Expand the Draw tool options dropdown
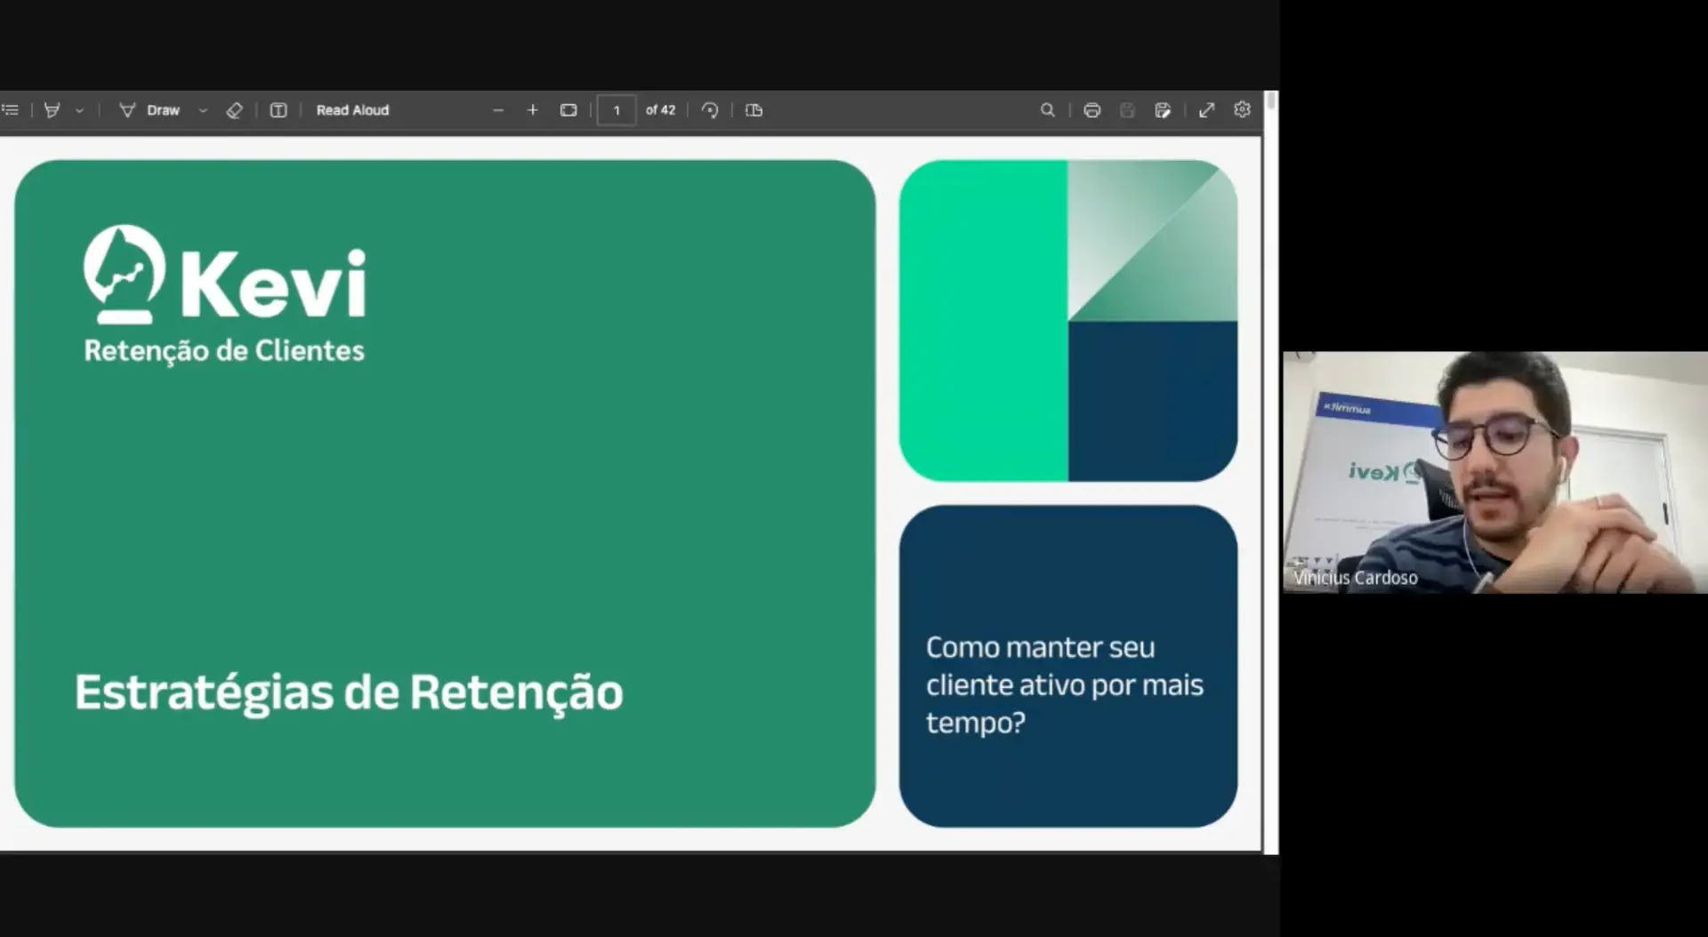 203,110
